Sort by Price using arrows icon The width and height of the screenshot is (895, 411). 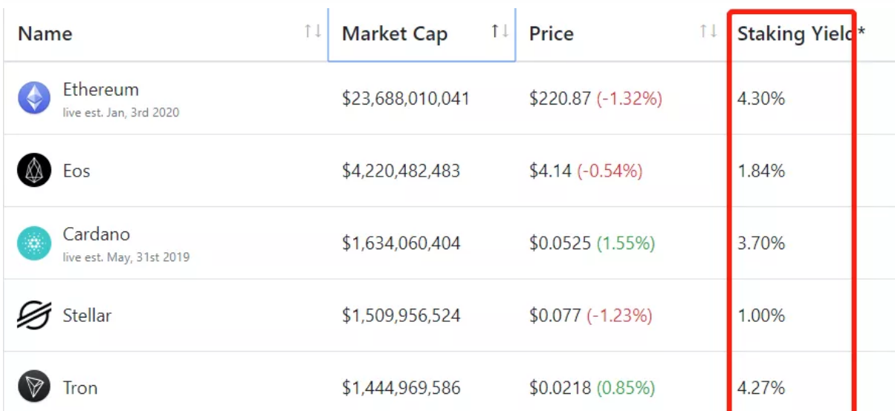tap(709, 31)
